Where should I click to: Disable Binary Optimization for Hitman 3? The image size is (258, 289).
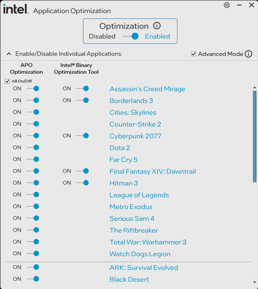(x=83, y=183)
